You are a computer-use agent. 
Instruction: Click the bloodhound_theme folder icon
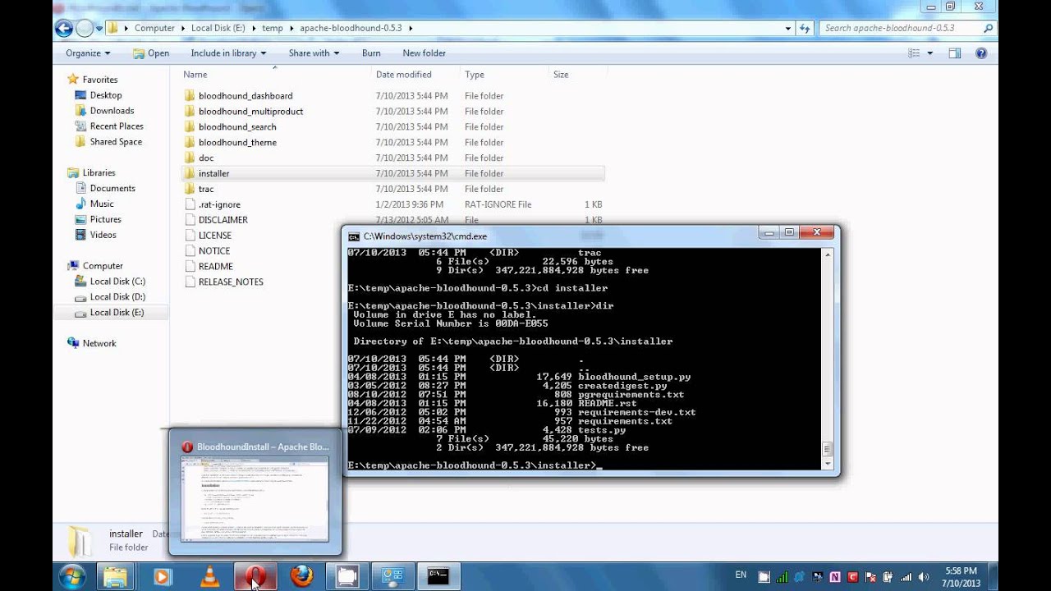coord(190,142)
